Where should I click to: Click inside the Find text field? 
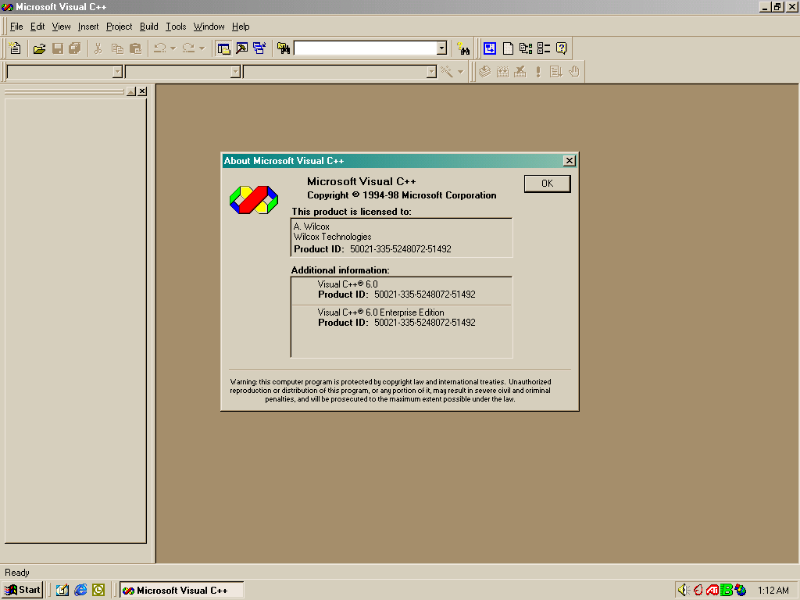coord(364,48)
